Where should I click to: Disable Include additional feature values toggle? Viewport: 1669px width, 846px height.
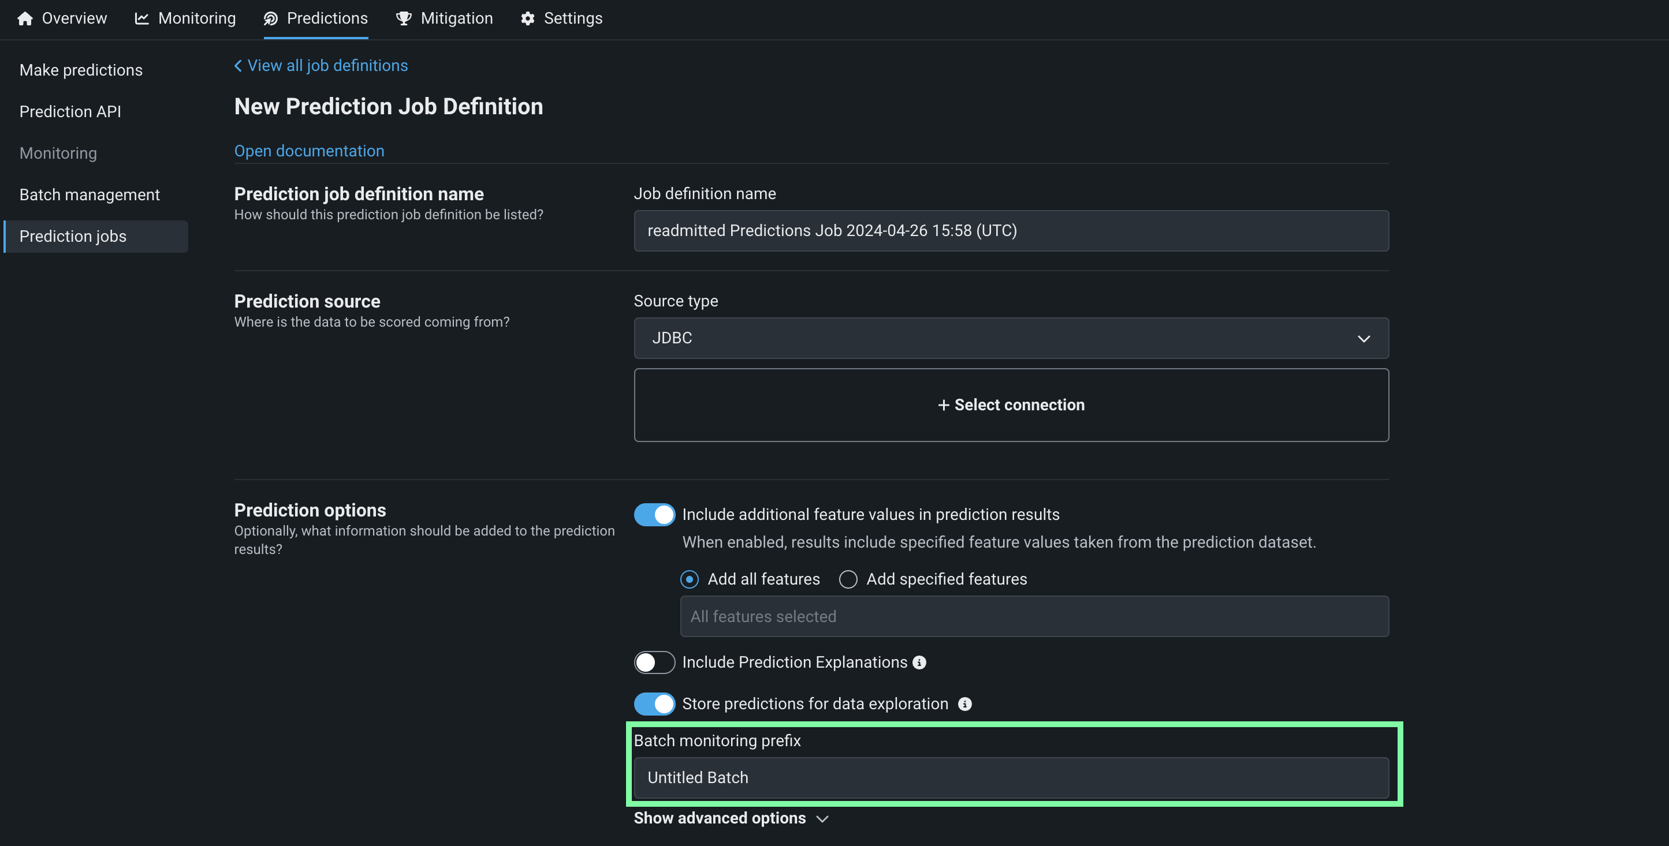pyautogui.click(x=654, y=515)
